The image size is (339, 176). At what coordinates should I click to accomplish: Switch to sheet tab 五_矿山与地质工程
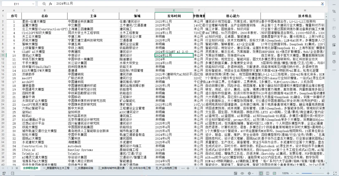tap(166, 168)
